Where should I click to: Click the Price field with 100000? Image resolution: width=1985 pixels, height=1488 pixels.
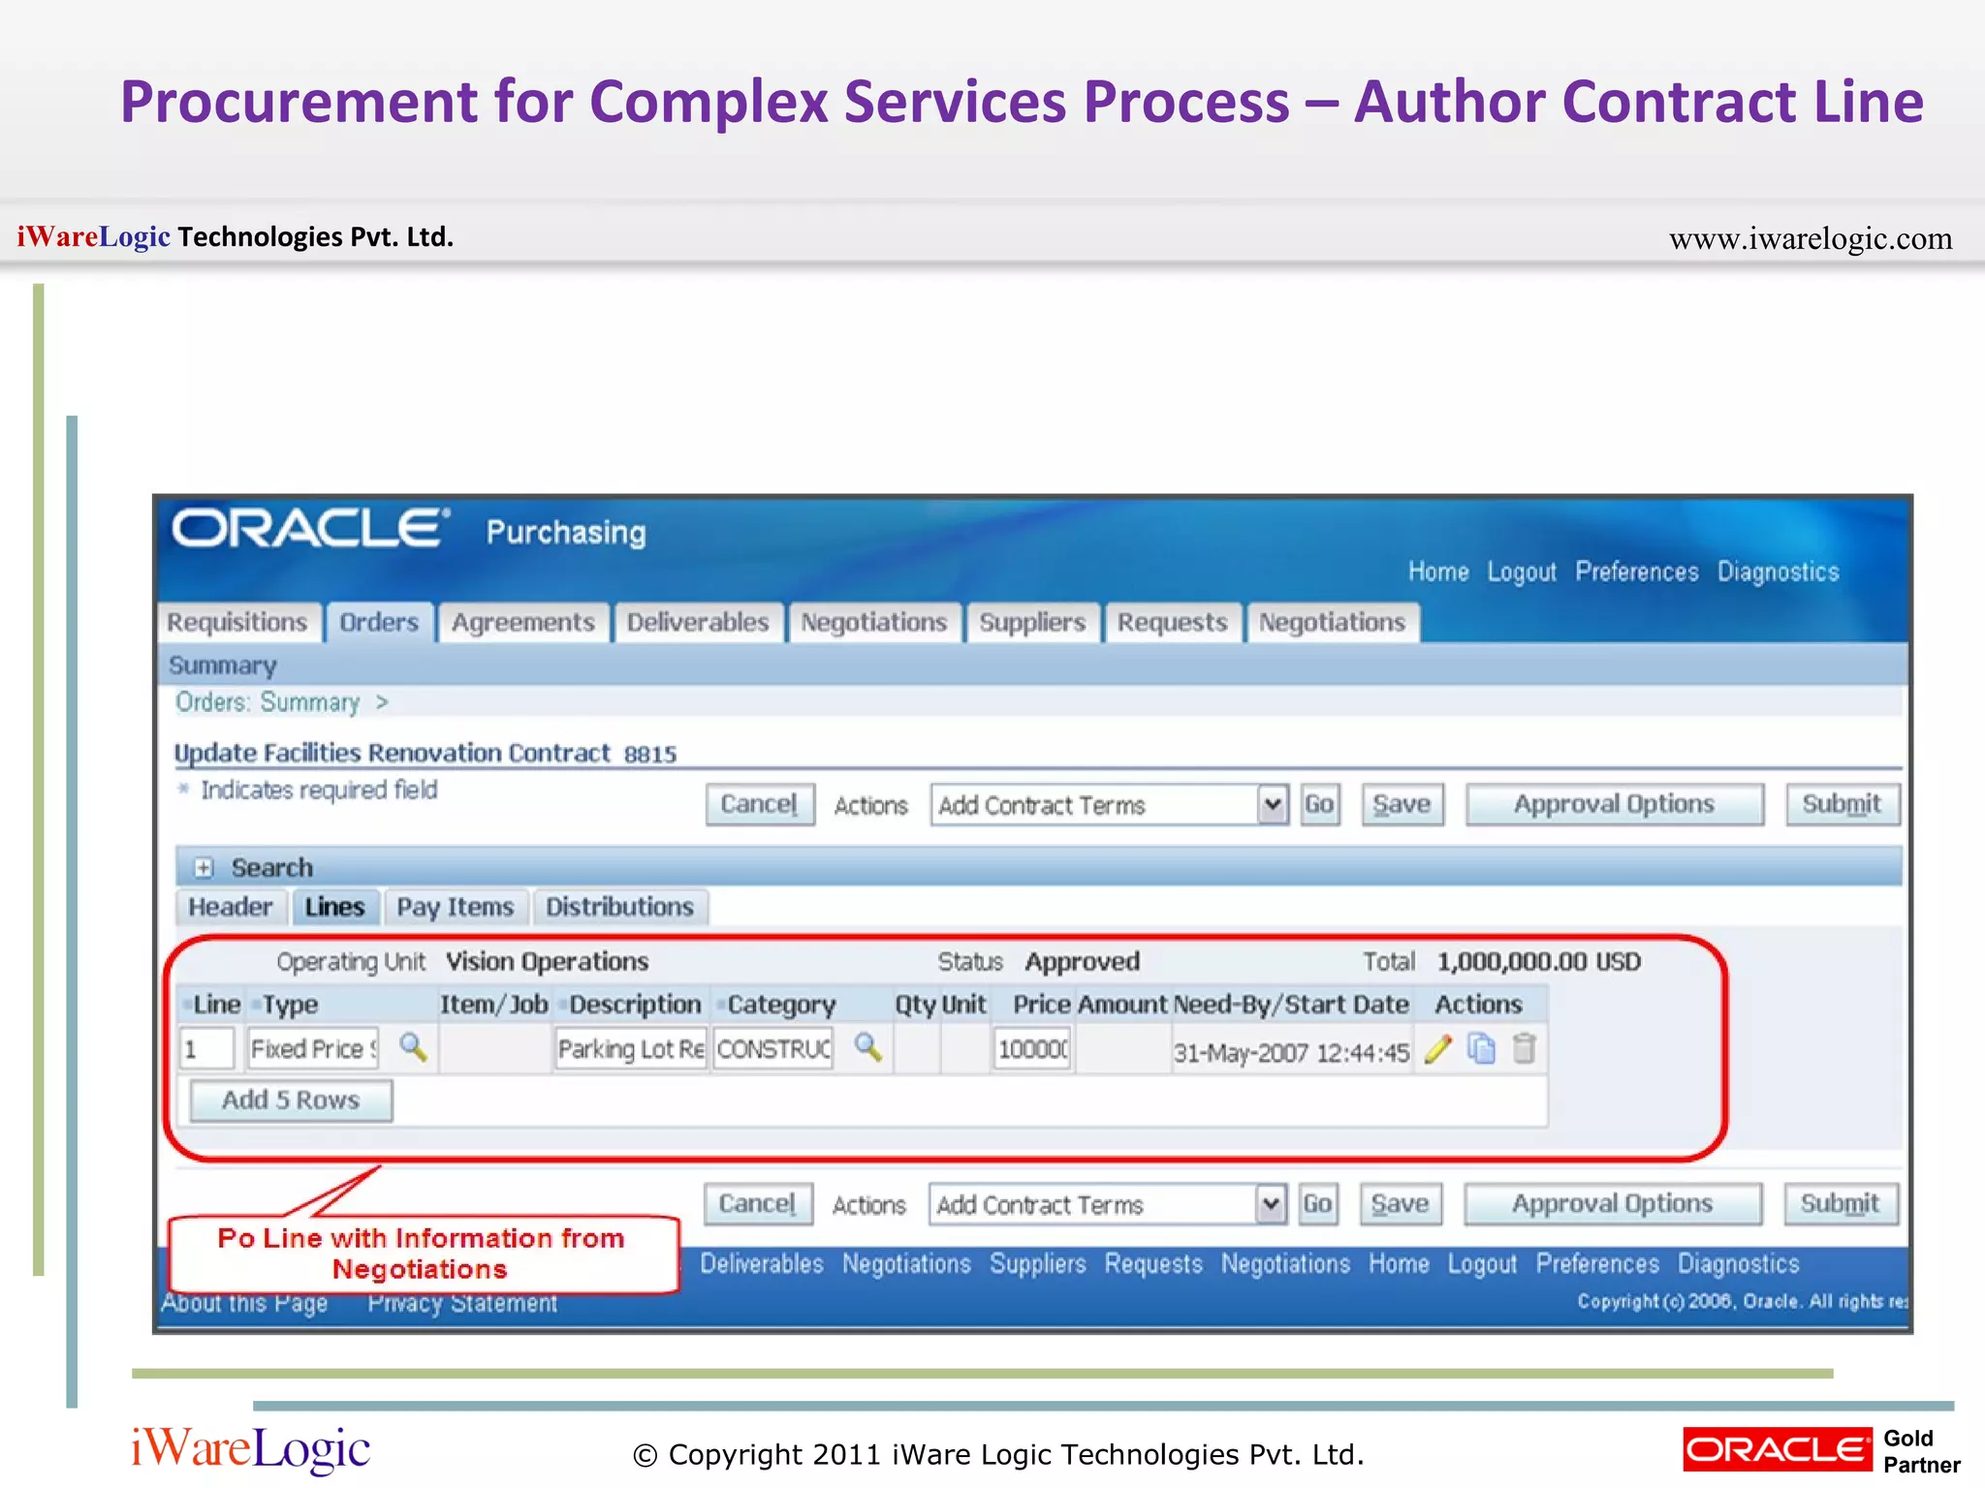(x=1032, y=1049)
